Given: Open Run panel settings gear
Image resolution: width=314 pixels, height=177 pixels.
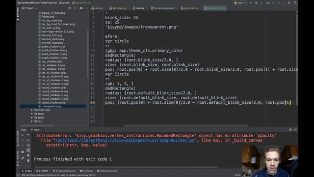Looking at the screenshot, I should tap(290, 130).
